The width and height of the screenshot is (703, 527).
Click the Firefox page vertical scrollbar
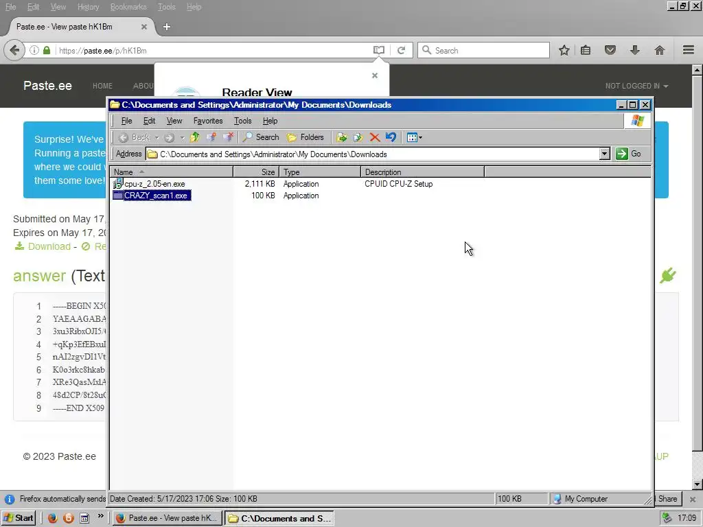[x=697, y=277]
